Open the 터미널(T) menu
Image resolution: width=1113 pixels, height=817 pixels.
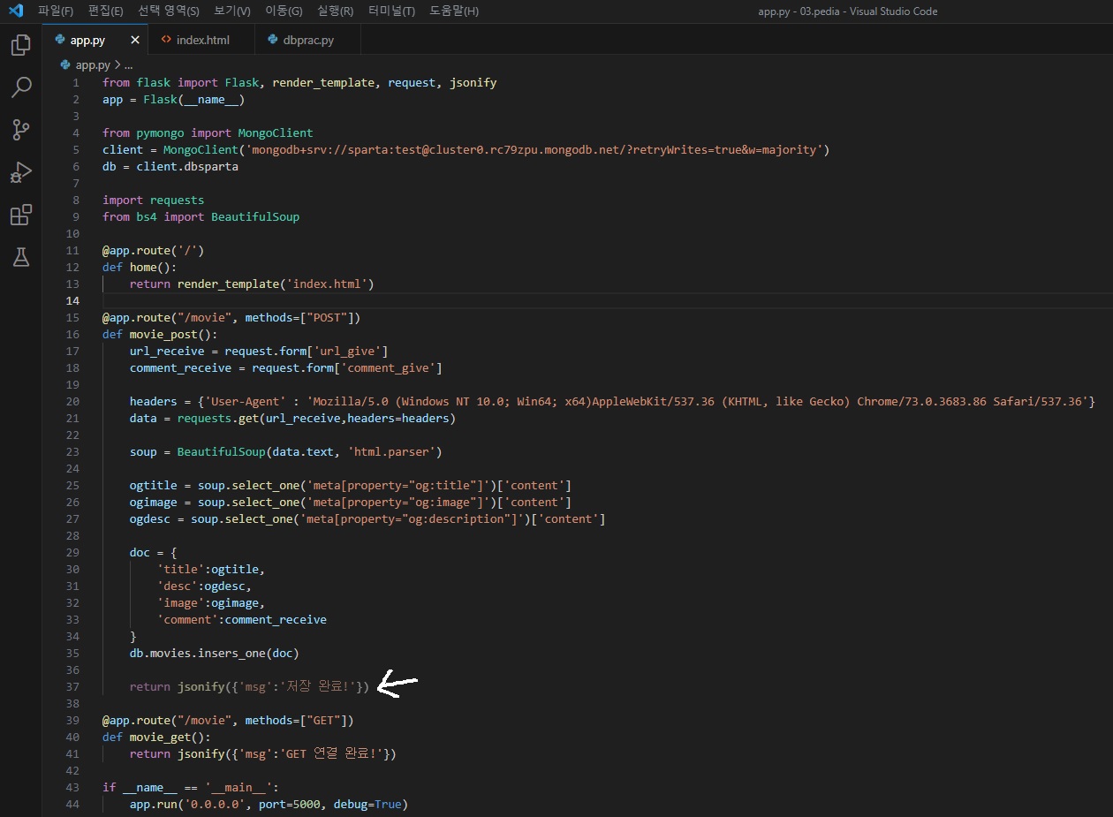click(391, 11)
